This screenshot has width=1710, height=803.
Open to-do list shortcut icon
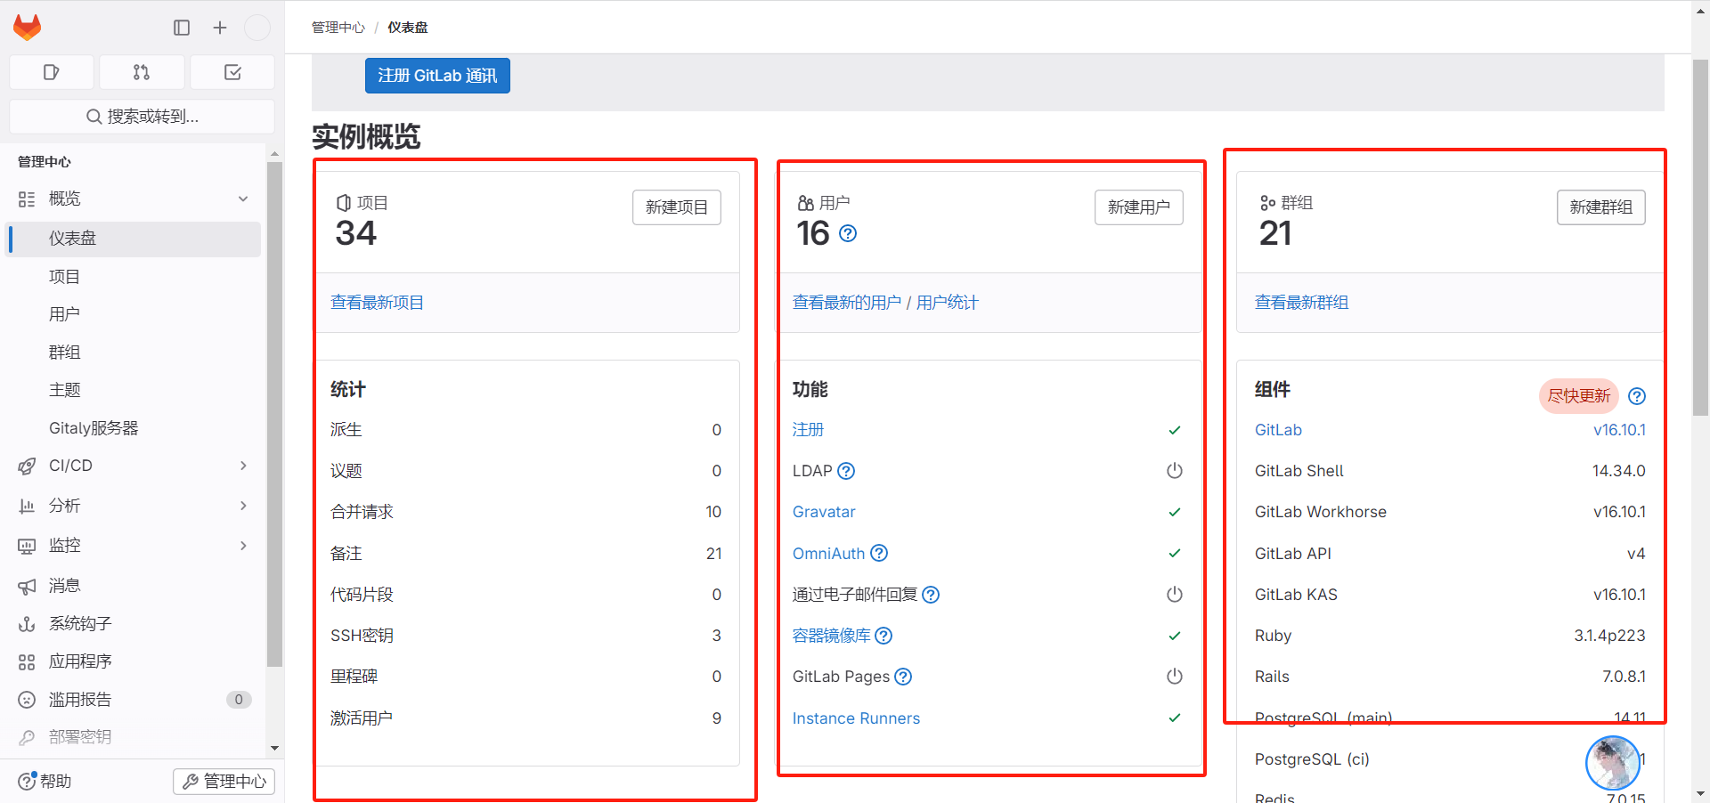coord(232,72)
